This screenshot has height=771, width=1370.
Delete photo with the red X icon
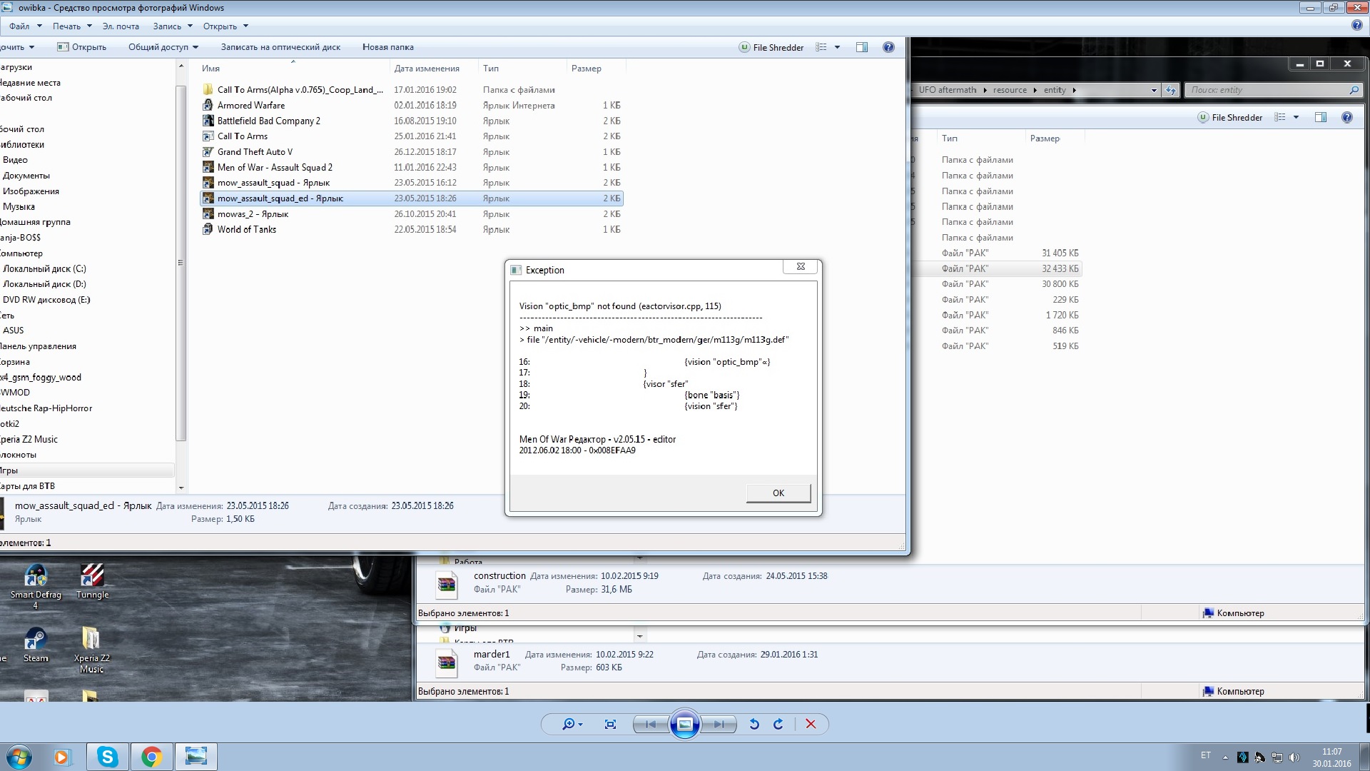click(811, 724)
